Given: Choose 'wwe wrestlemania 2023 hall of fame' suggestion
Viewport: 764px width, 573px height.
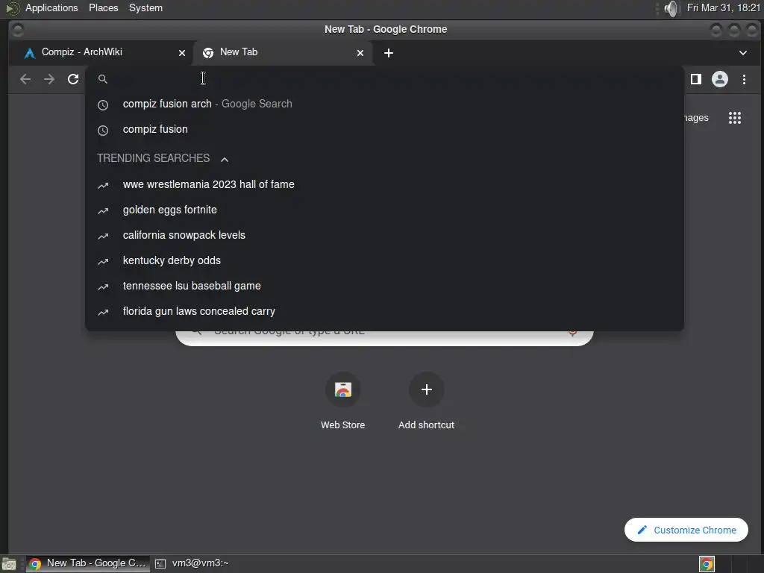Looking at the screenshot, I should click(x=384, y=184).
